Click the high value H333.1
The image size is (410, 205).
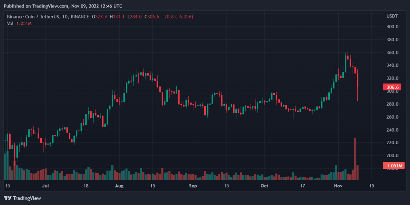(x=117, y=16)
